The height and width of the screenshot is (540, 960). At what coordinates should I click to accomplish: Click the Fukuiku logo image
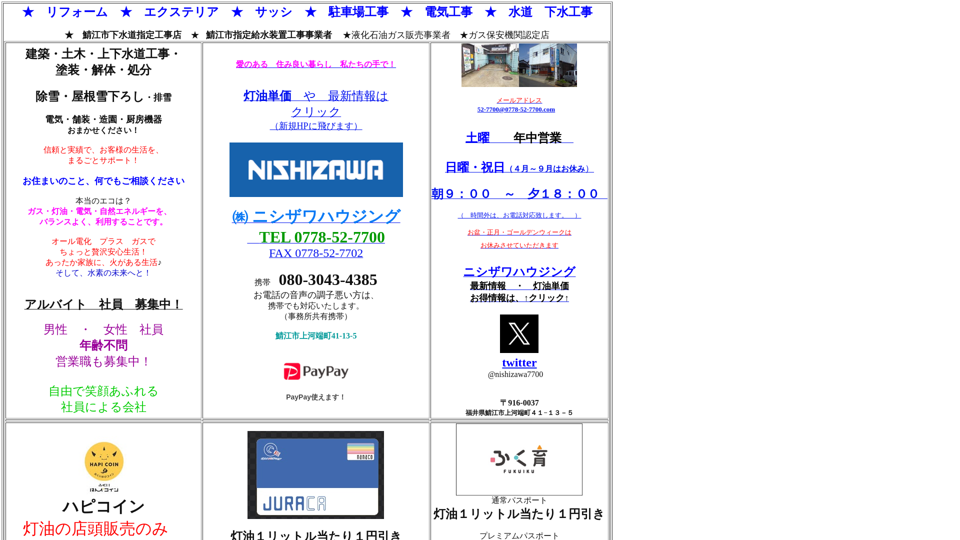click(x=519, y=459)
